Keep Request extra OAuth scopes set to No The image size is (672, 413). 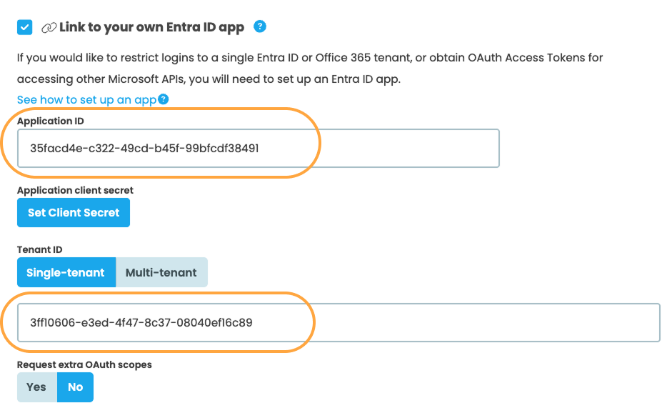(x=75, y=387)
